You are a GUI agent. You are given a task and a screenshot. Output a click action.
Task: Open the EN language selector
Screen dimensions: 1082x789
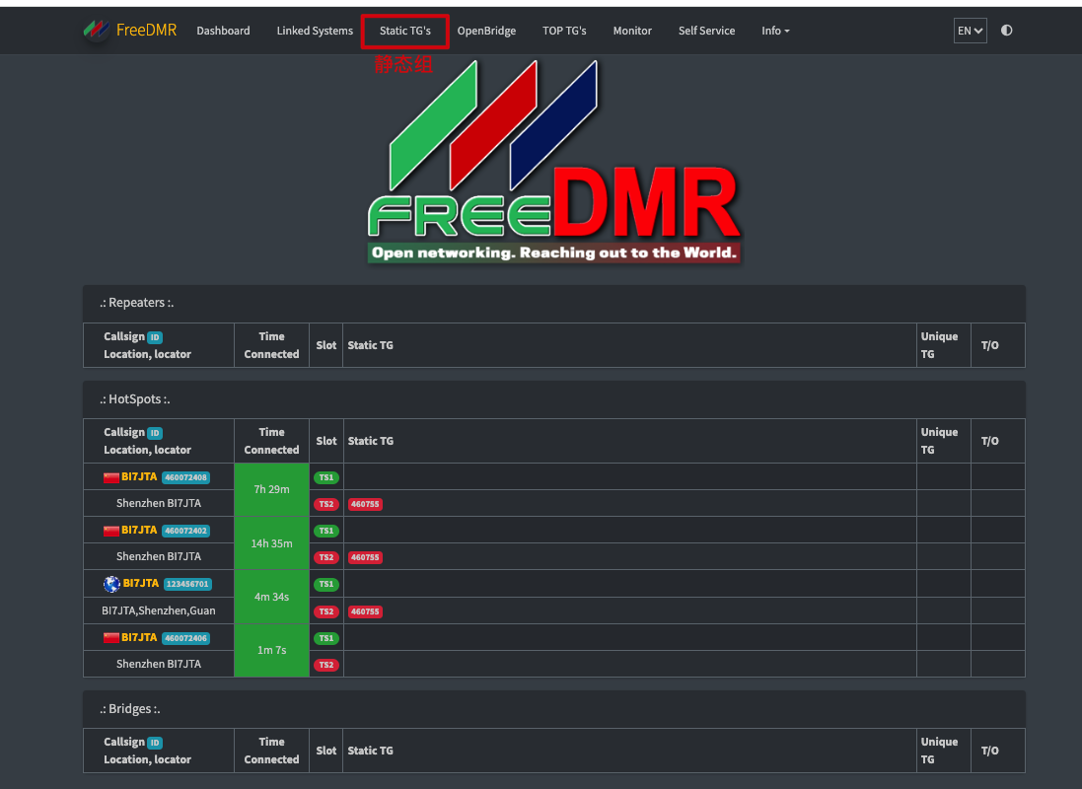[970, 30]
